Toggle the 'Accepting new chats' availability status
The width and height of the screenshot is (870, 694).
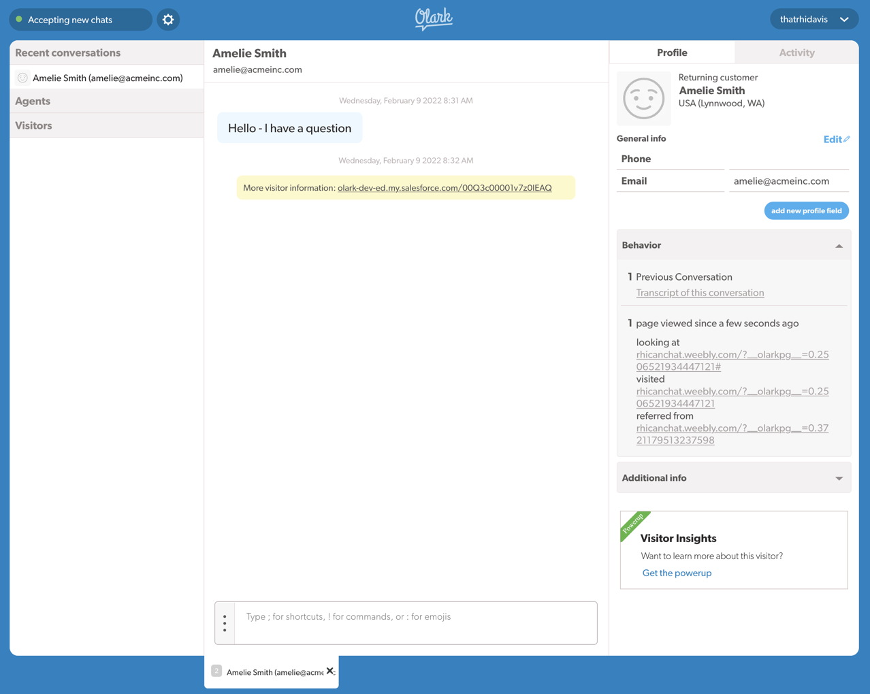click(x=80, y=19)
